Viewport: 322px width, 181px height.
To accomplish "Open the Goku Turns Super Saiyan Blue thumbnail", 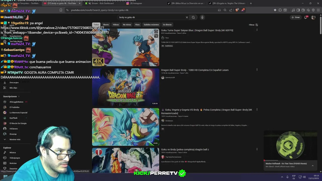I will tap(126, 47).
